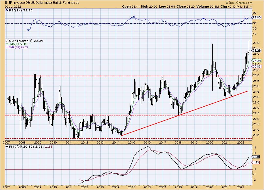264x190 pixels.
Task: Click the UUP (Monthly) 28.29 legend label
Action: [26, 41]
